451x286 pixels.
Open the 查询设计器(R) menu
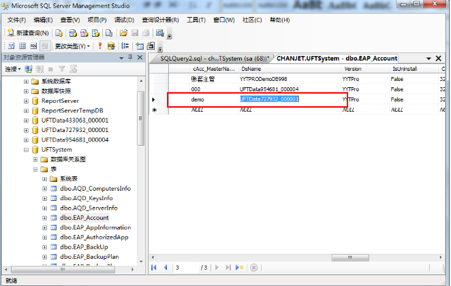(160, 20)
